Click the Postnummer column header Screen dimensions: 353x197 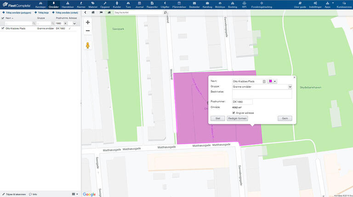tap(62, 18)
